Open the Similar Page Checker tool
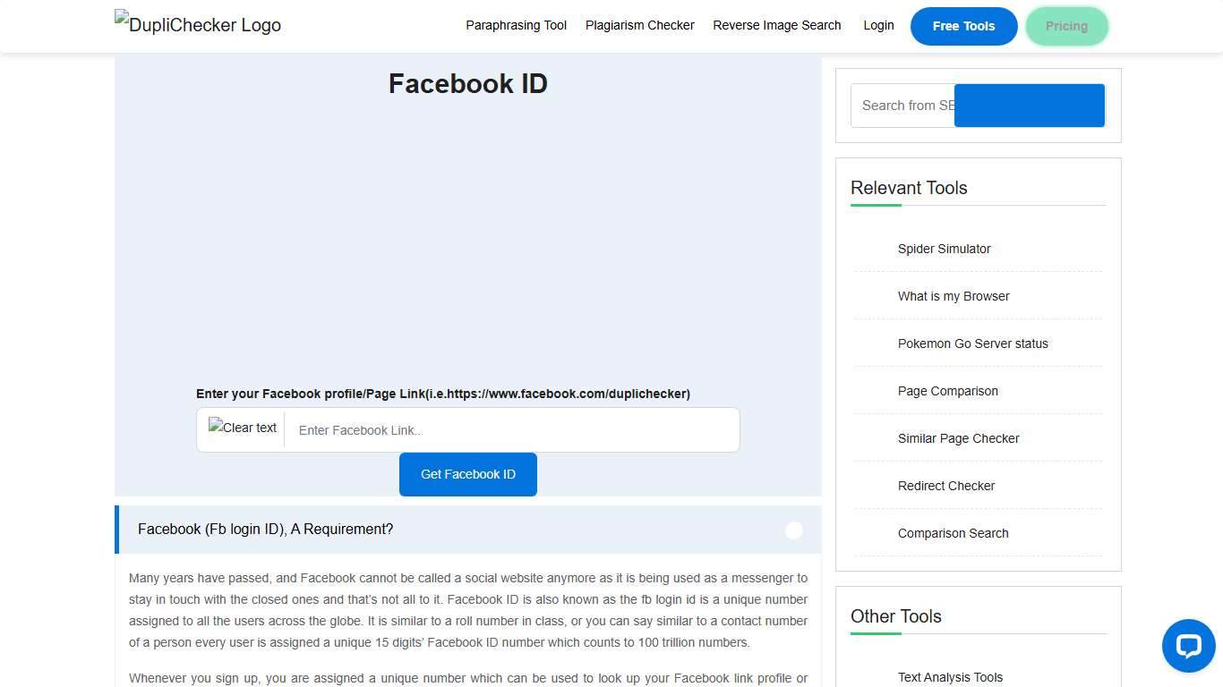The width and height of the screenshot is (1223, 687). point(958,438)
